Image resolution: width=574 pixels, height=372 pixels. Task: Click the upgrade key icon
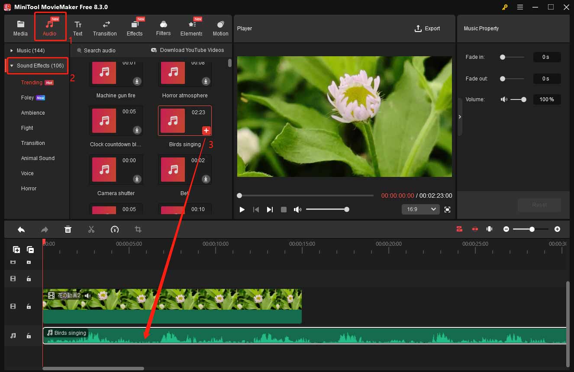505,7
